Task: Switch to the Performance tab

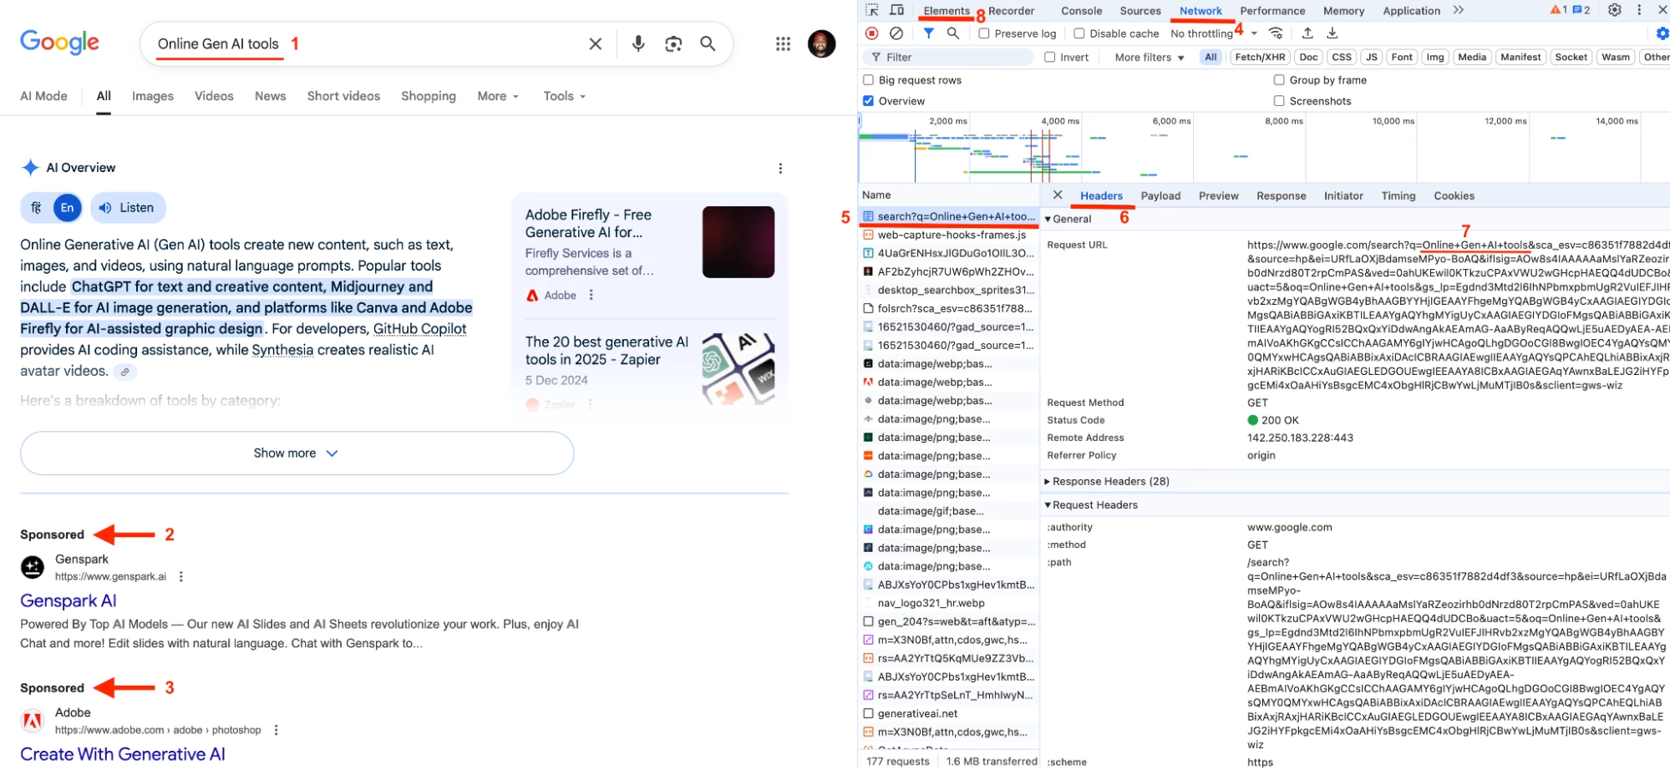Action: [x=1272, y=11]
